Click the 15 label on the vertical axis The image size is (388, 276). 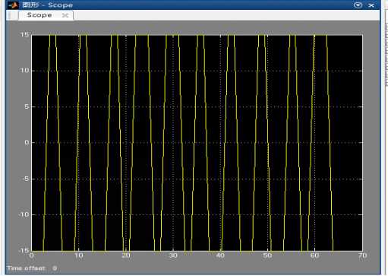pos(24,34)
